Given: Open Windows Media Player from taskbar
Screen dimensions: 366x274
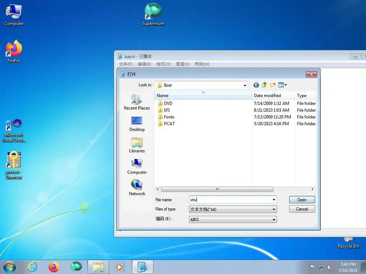Looking at the screenshot, I should 120,267.
